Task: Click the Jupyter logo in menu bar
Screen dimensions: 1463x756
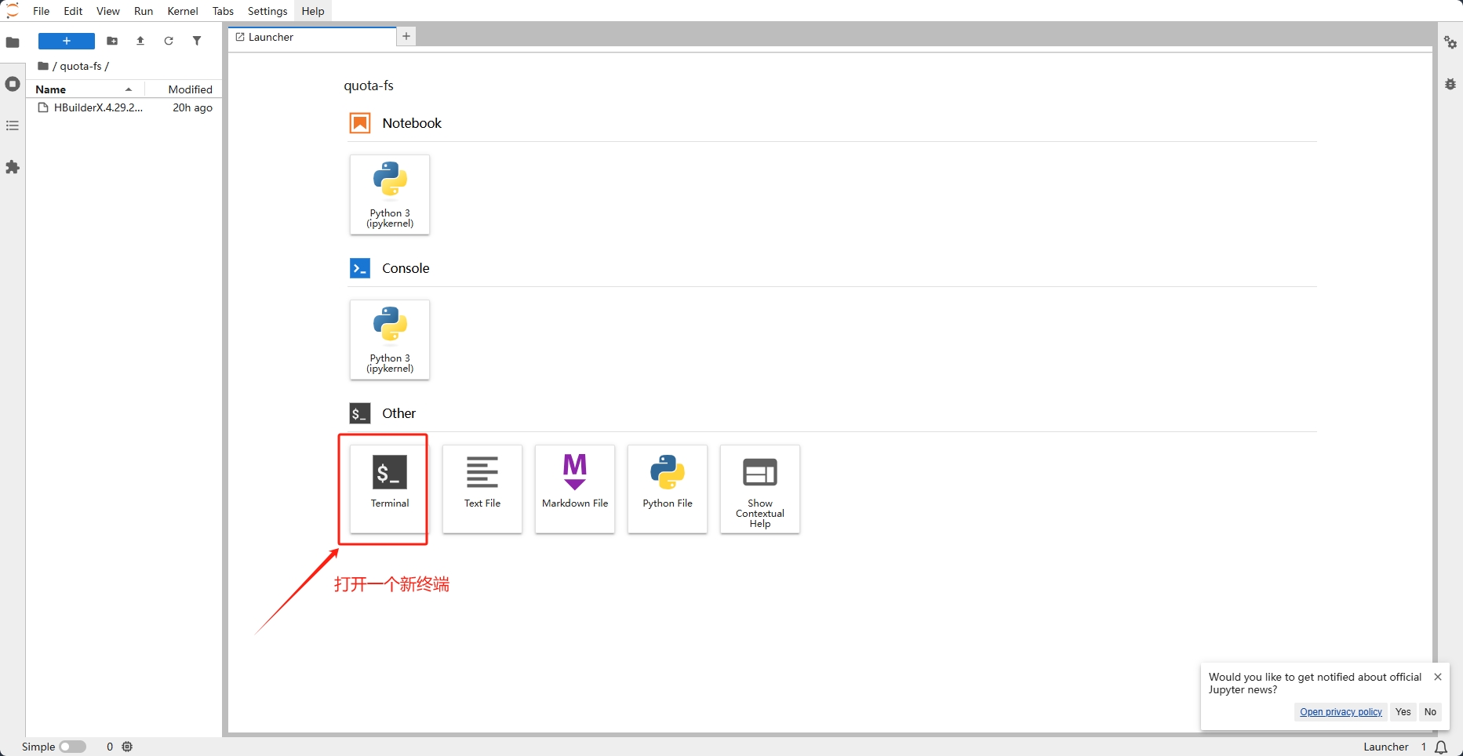Action: (x=13, y=11)
